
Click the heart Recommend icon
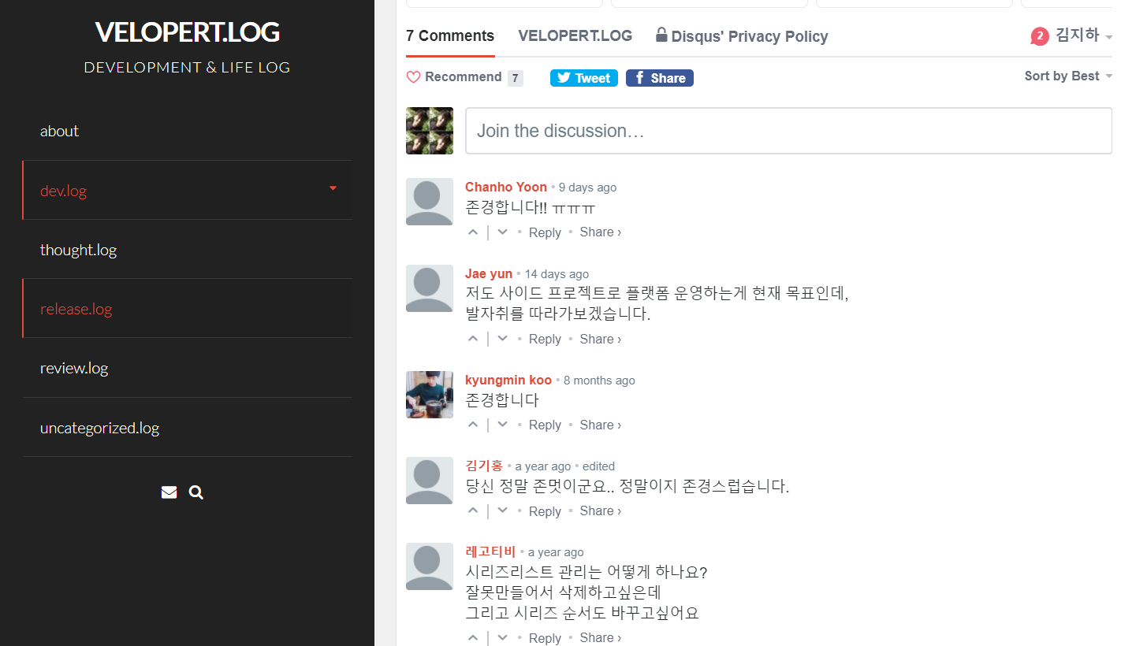pyautogui.click(x=413, y=77)
